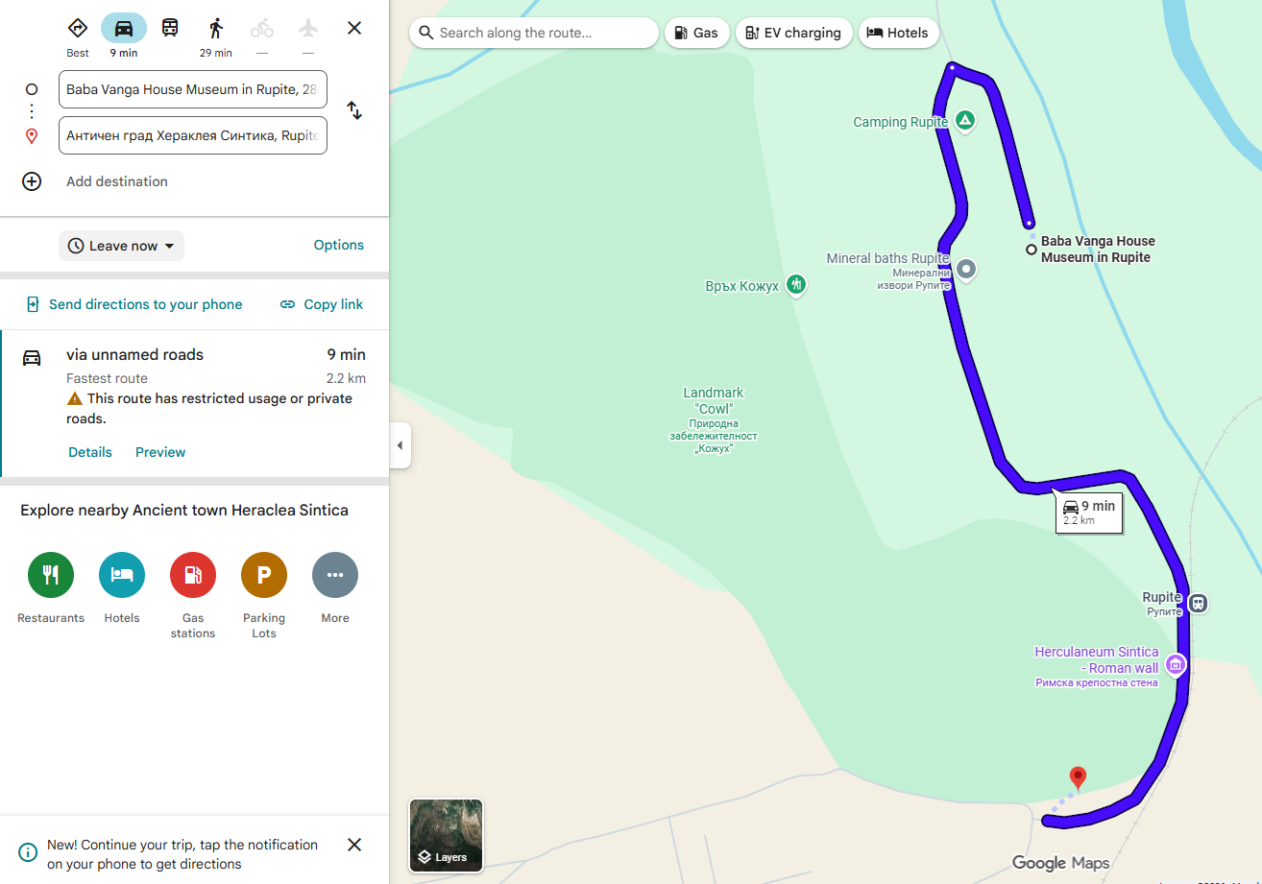Open the Layers map thumbnail
This screenshot has width=1262, height=884.
click(446, 835)
